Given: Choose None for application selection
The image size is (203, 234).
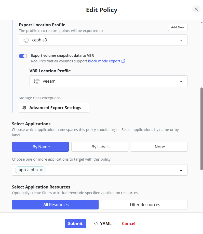Looking at the screenshot, I should click(x=159, y=147).
